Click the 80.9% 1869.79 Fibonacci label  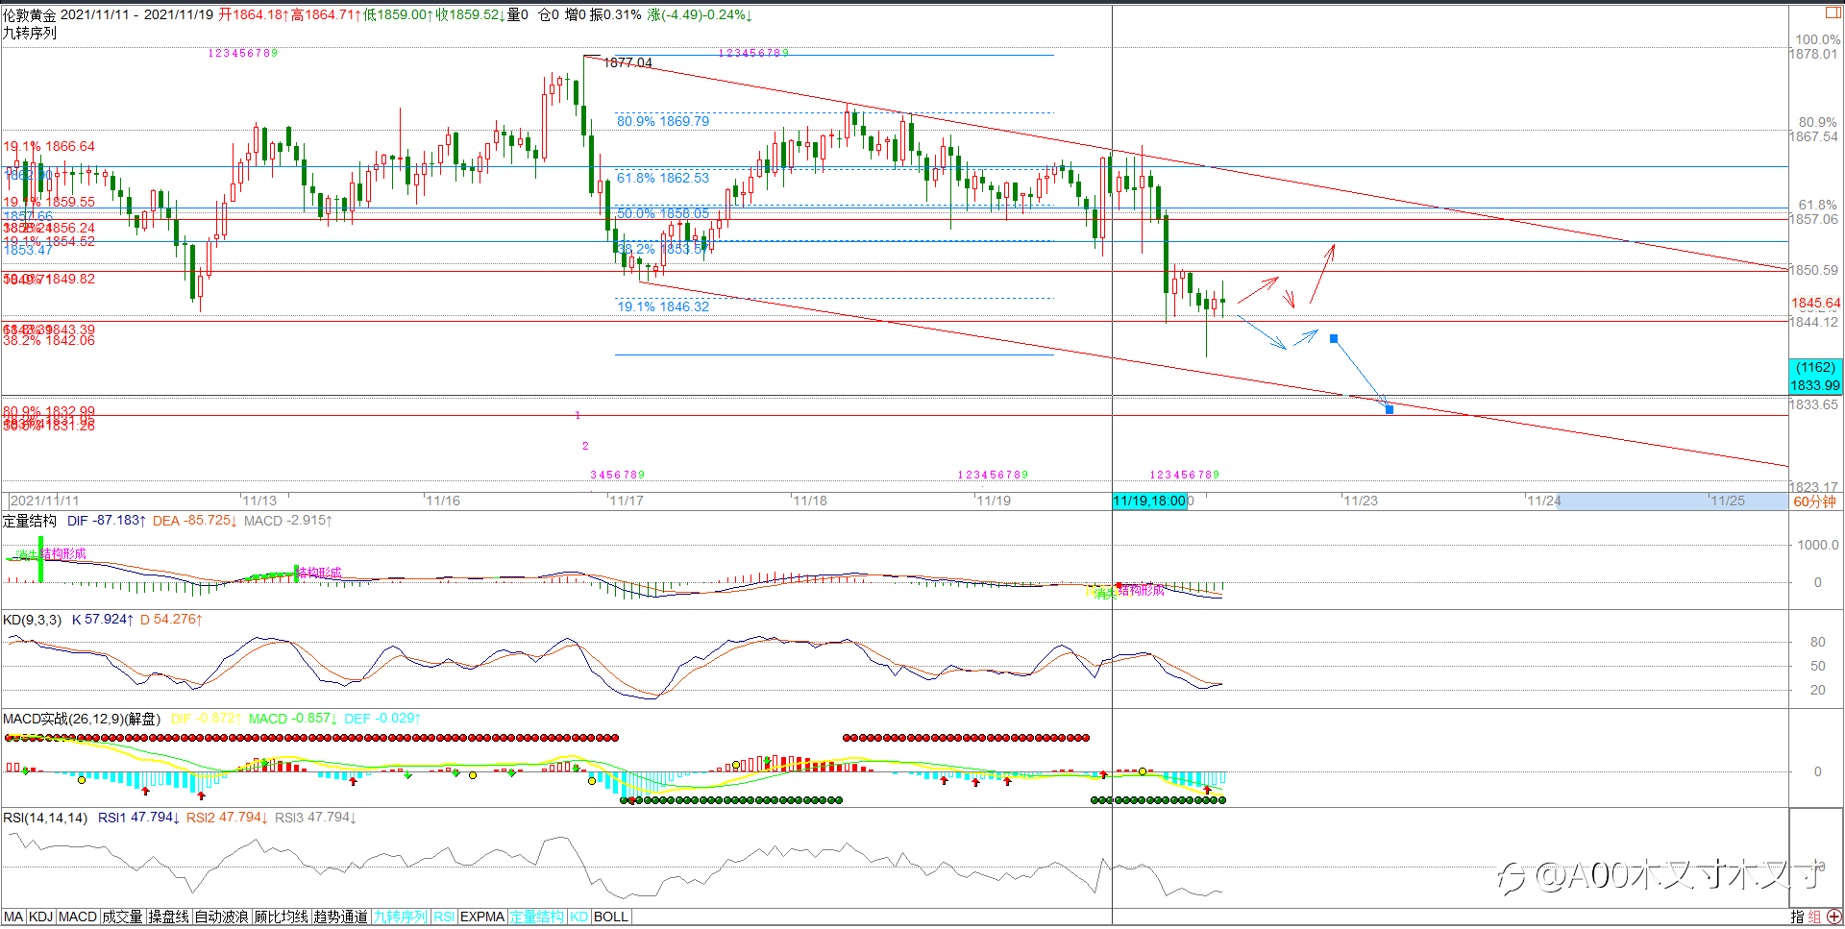[x=663, y=121]
